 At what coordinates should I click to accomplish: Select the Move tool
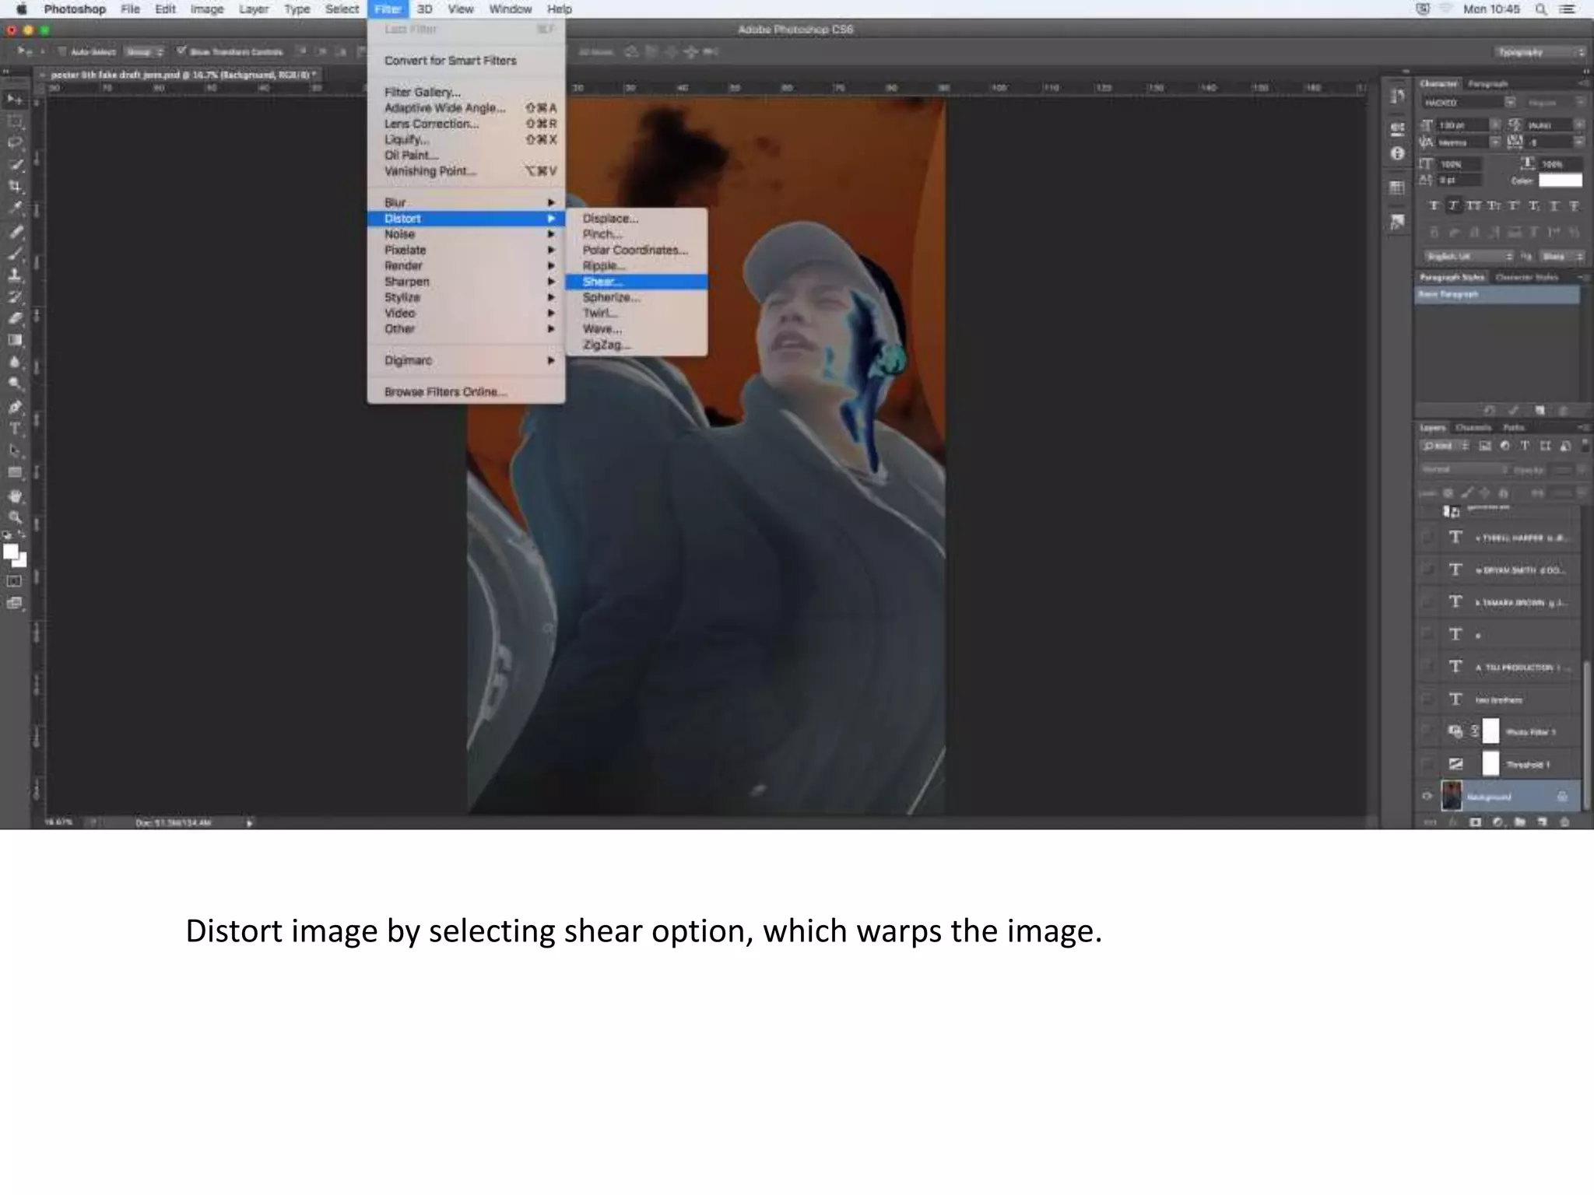[x=15, y=100]
